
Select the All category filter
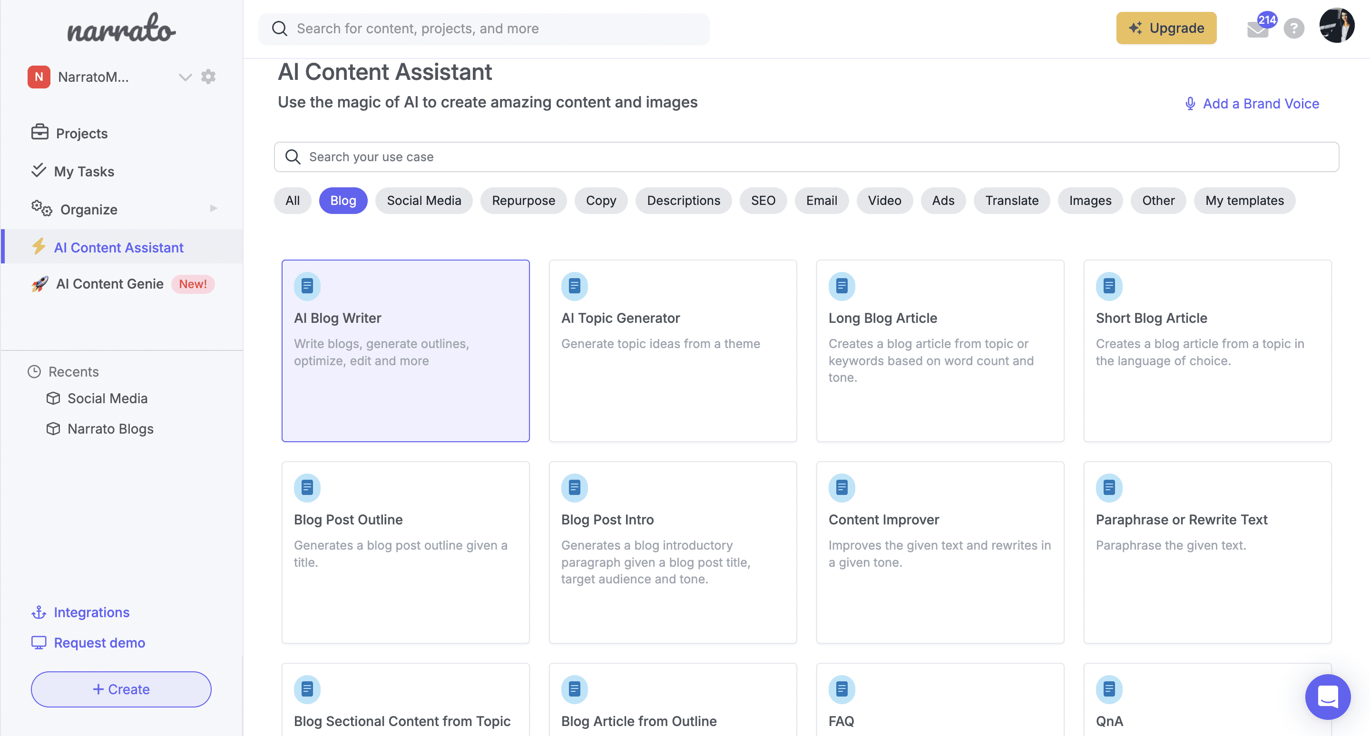coord(293,200)
